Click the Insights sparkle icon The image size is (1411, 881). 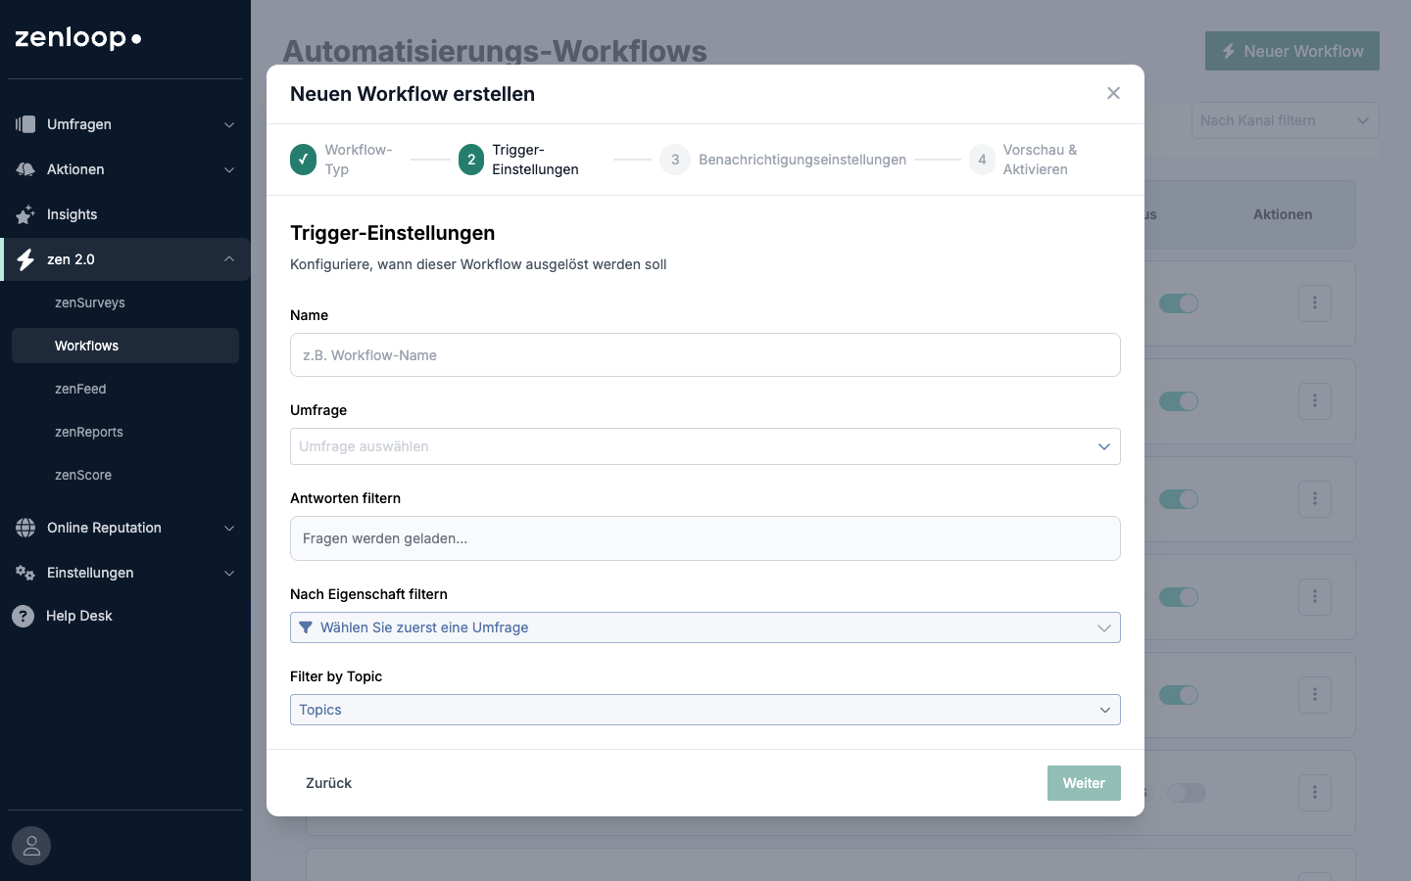click(25, 214)
